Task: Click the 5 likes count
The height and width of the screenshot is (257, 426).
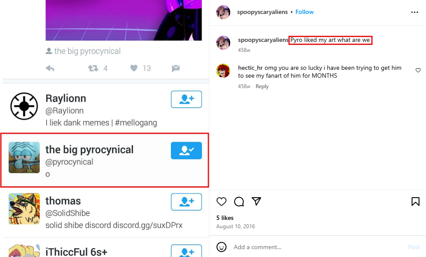Action: coord(225,218)
